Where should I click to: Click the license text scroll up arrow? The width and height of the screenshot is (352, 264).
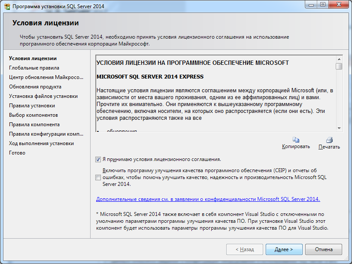339,59
